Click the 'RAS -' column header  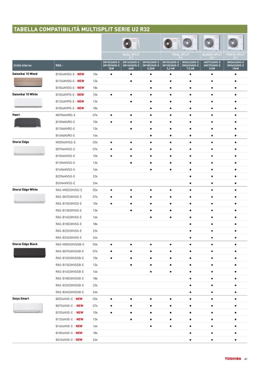(59, 65)
